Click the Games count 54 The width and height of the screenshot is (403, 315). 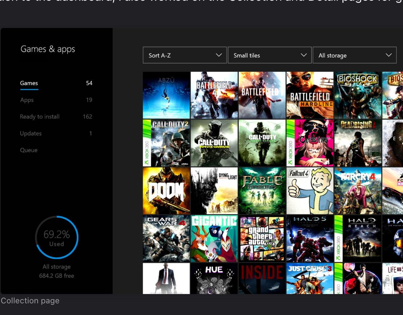point(89,83)
